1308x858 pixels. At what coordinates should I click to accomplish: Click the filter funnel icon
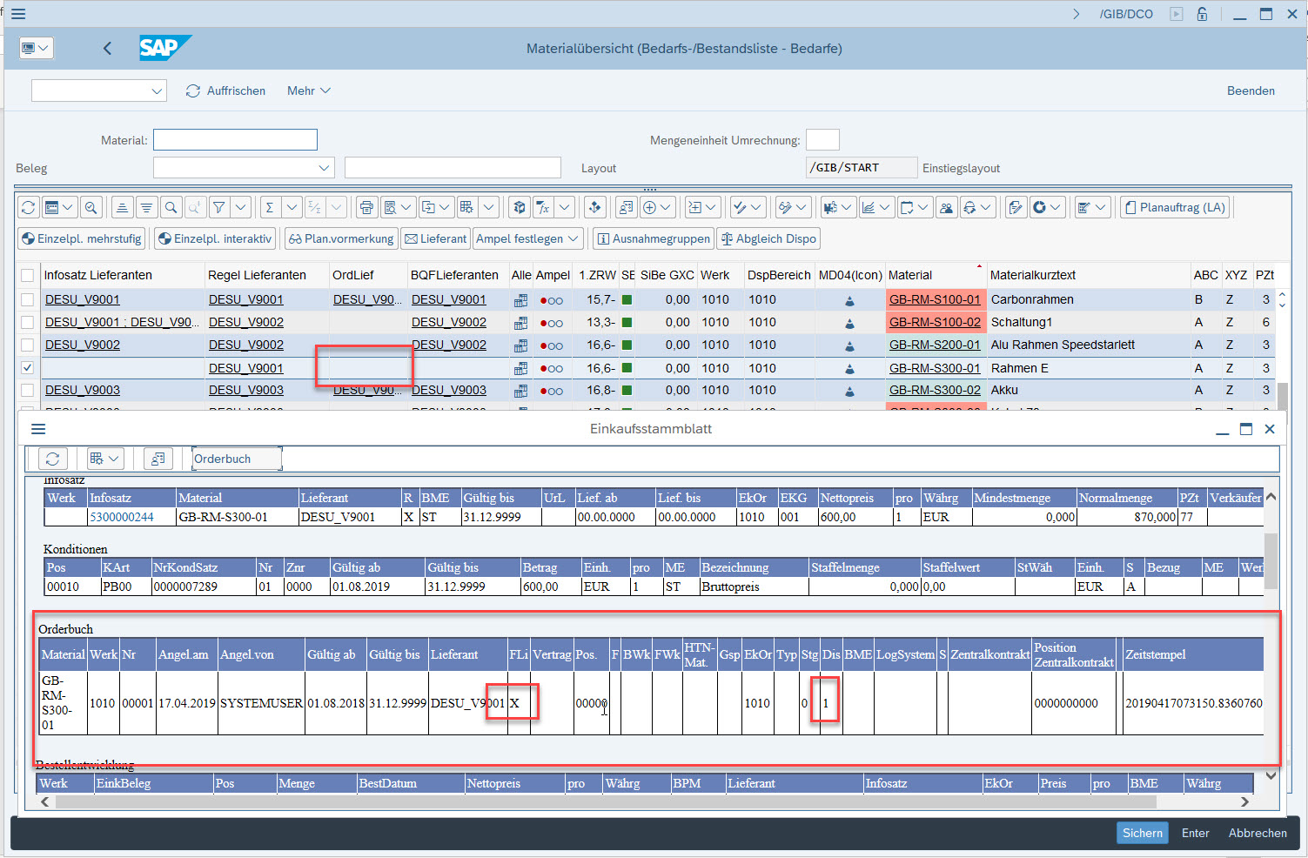[218, 207]
